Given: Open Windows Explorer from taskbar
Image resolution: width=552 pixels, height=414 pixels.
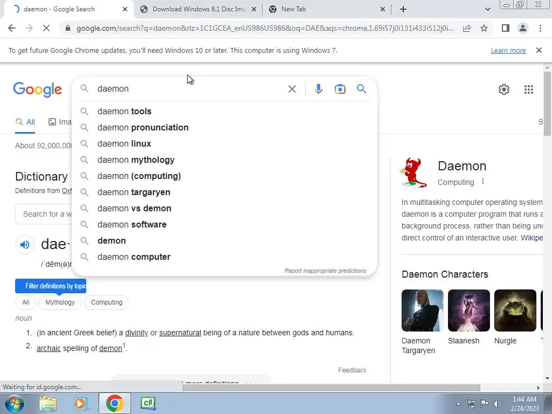Looking at the screenshot, I should [48, 403].
